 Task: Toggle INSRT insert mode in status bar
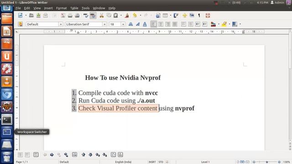(152, 162)
